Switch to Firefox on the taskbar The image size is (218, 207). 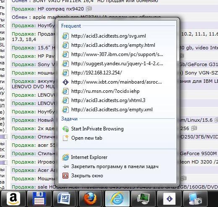pos(91,199)
